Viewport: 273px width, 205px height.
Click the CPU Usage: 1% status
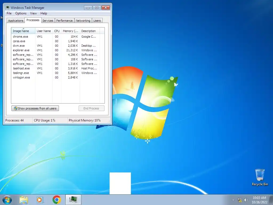[45, 120]
